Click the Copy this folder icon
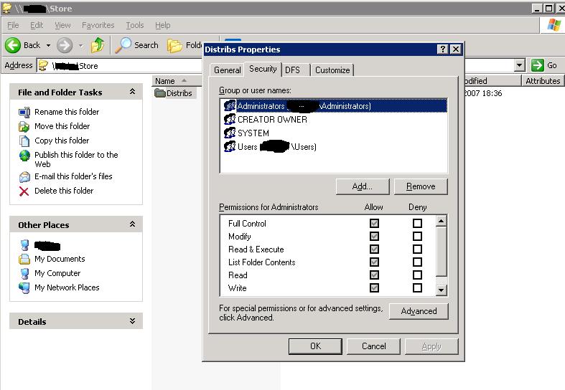The height and width of the screenshot is (390, 565). tap(24, 141)
